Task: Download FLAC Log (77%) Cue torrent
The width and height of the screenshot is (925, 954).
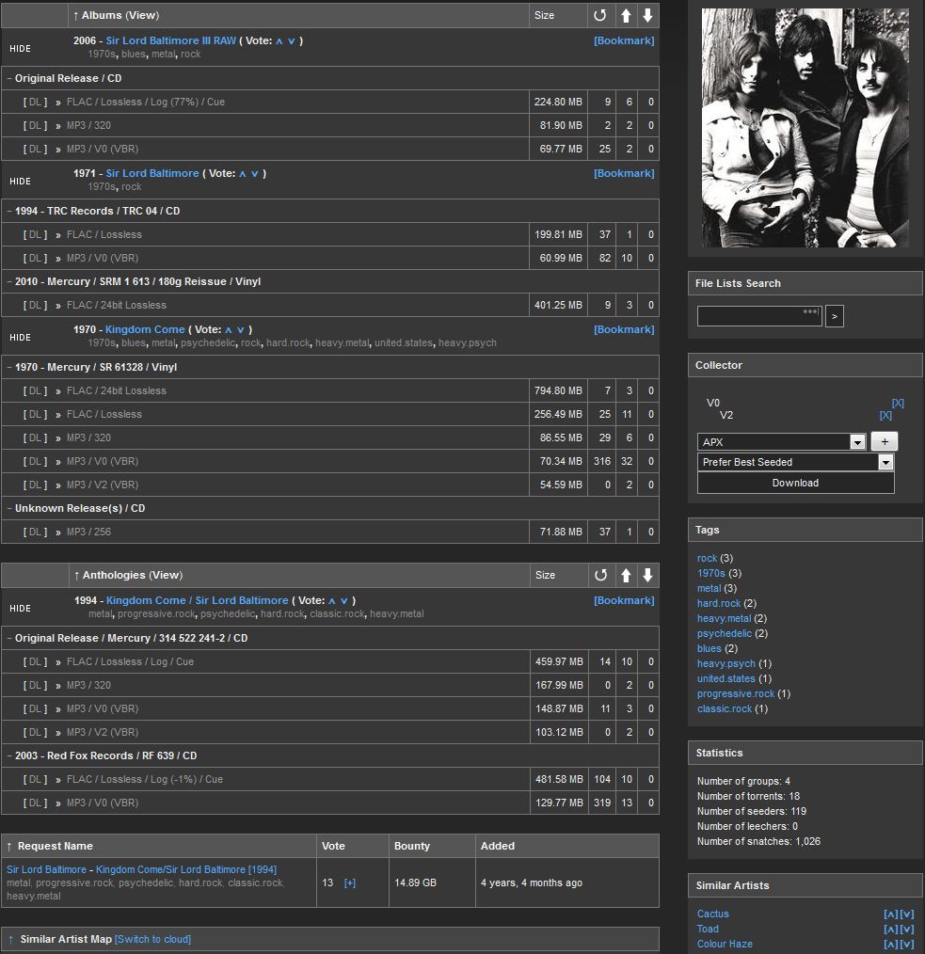Action: click(x=36, y=103)
